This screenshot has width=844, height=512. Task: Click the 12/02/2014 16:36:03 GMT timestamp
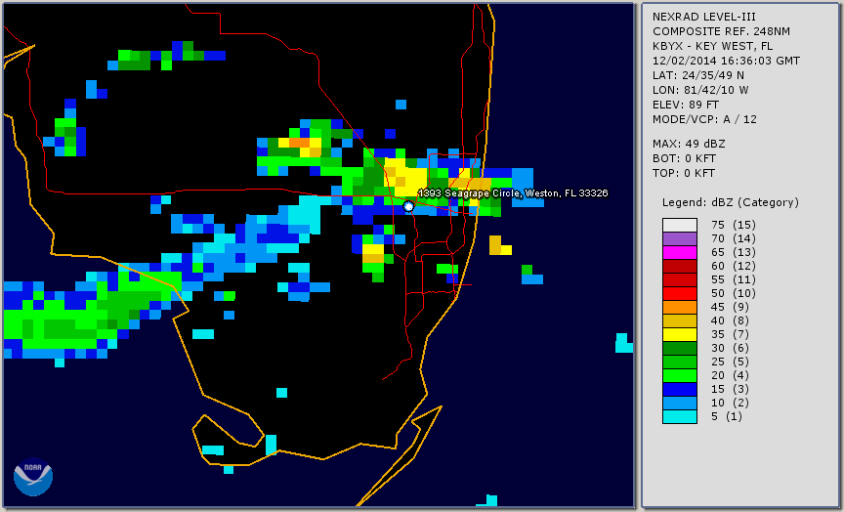tap(726, 61)
